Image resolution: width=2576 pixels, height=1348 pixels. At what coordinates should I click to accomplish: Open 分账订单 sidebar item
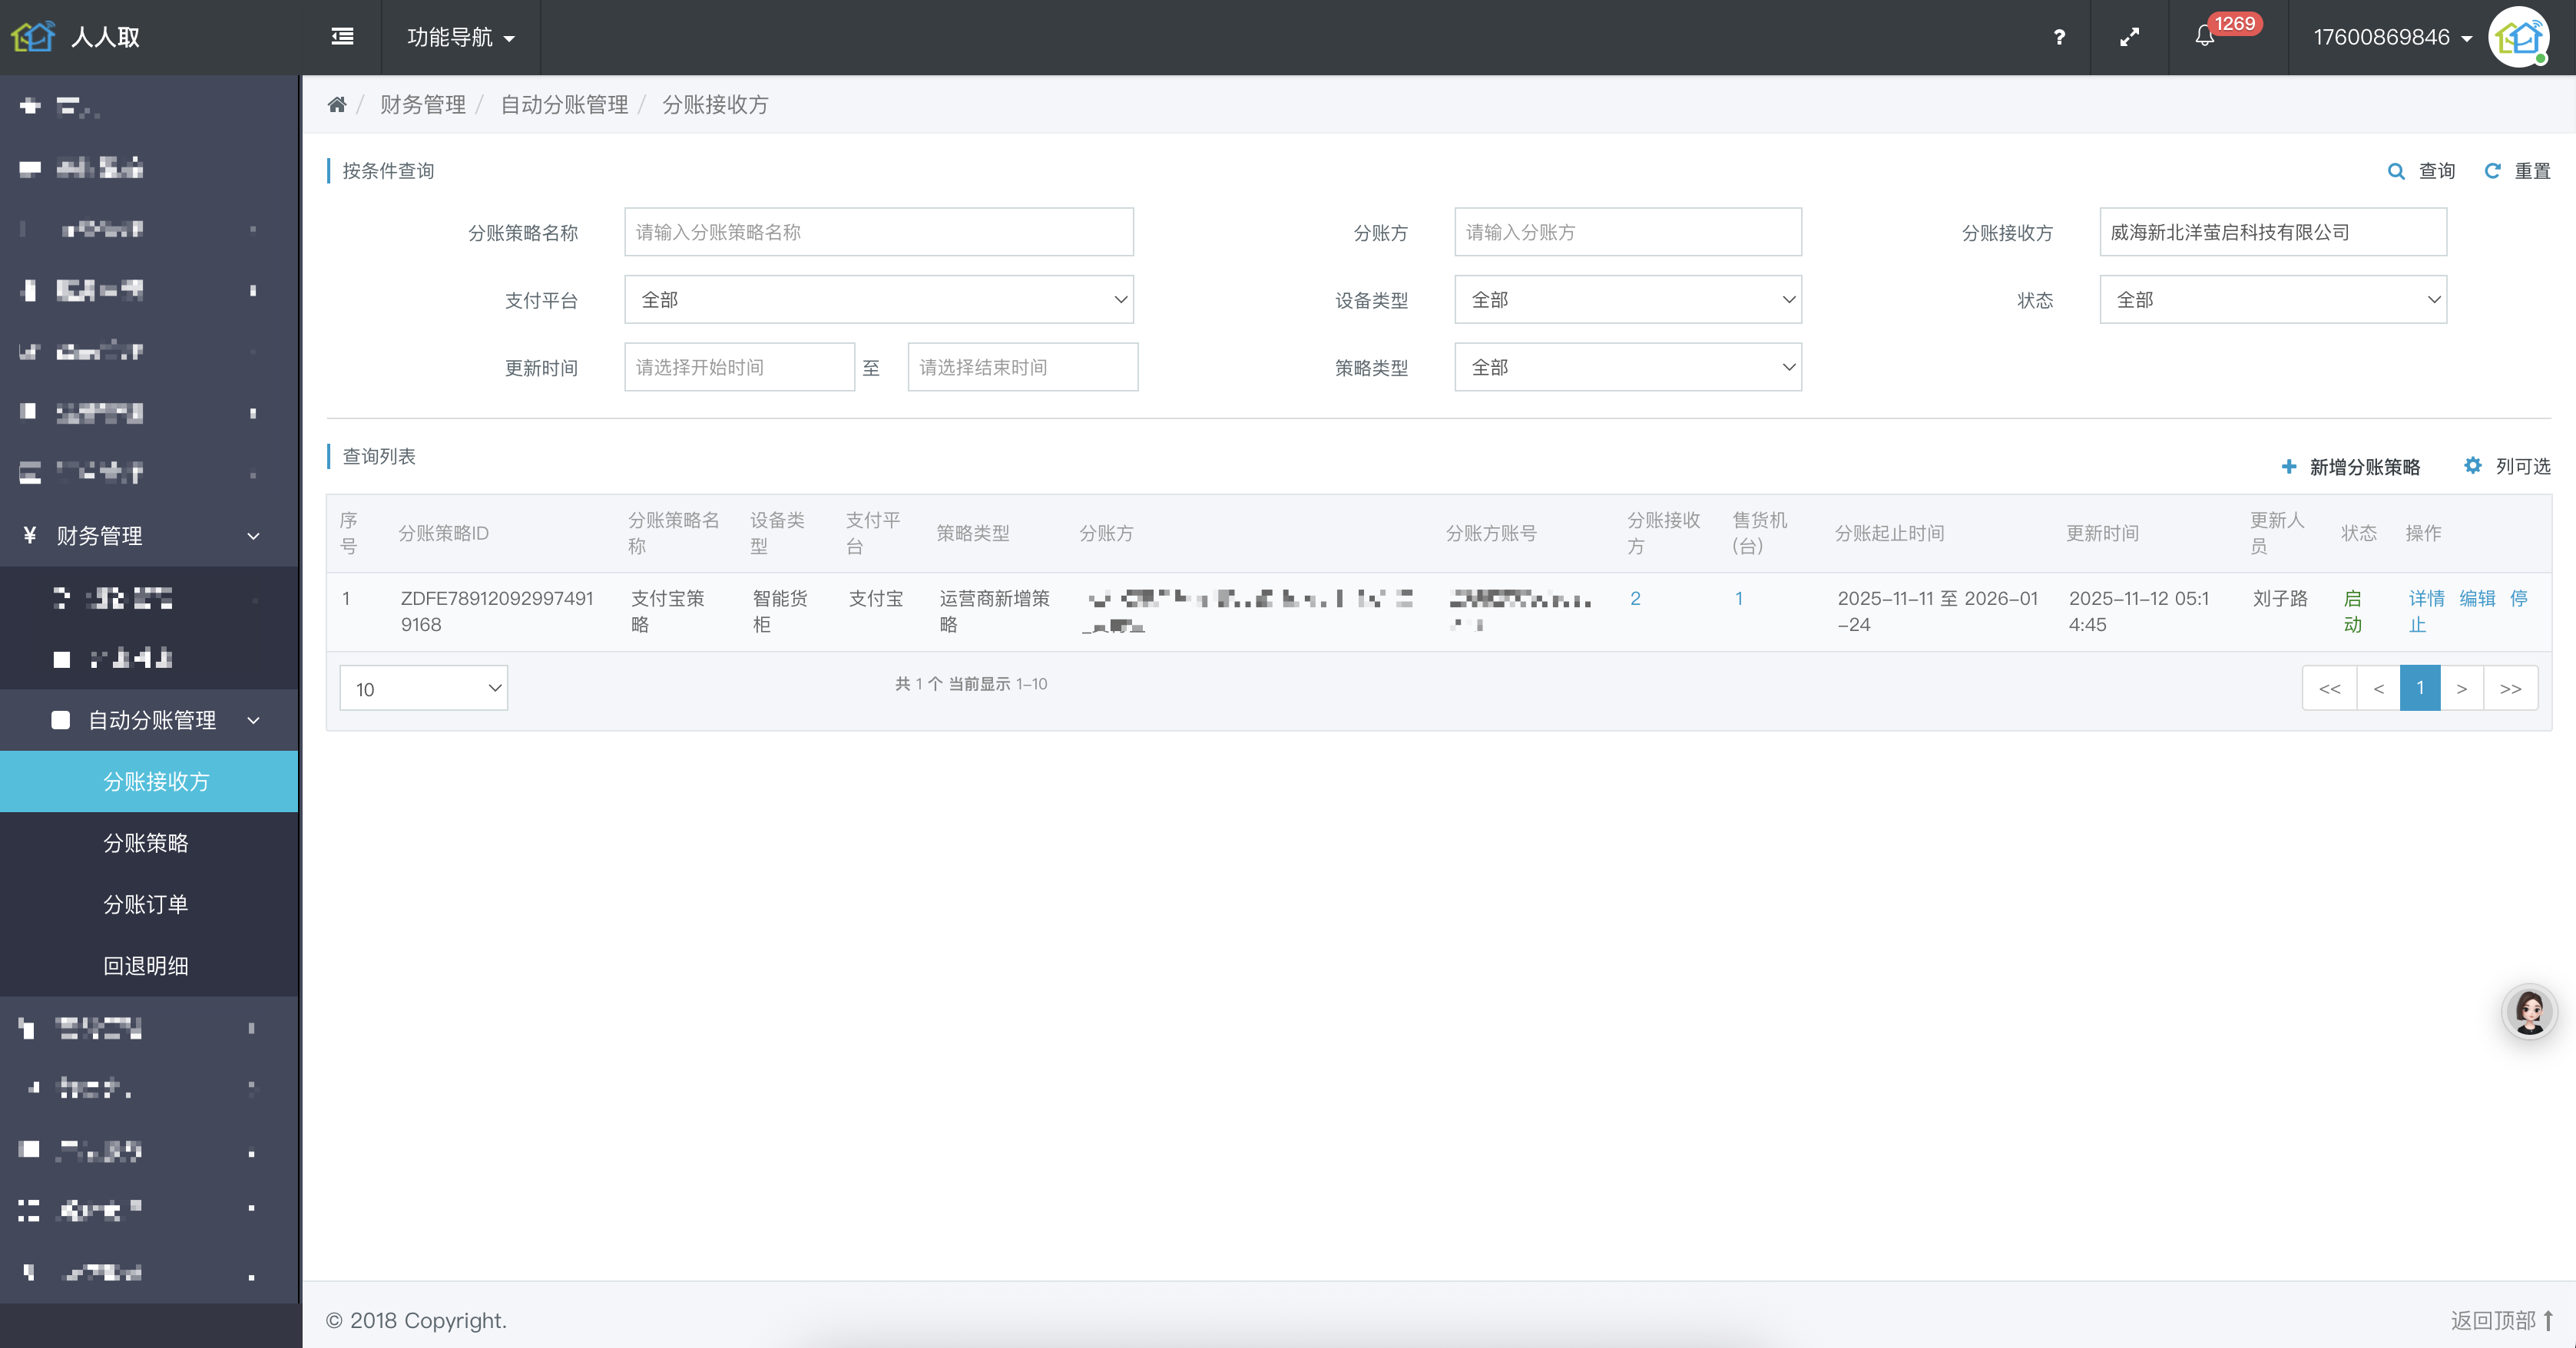(x=146, y=904)
